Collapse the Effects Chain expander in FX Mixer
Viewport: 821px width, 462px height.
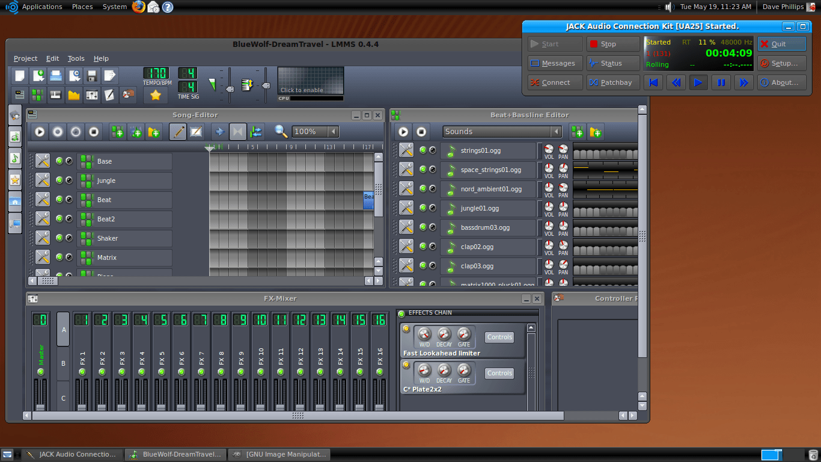click(401, 313)
